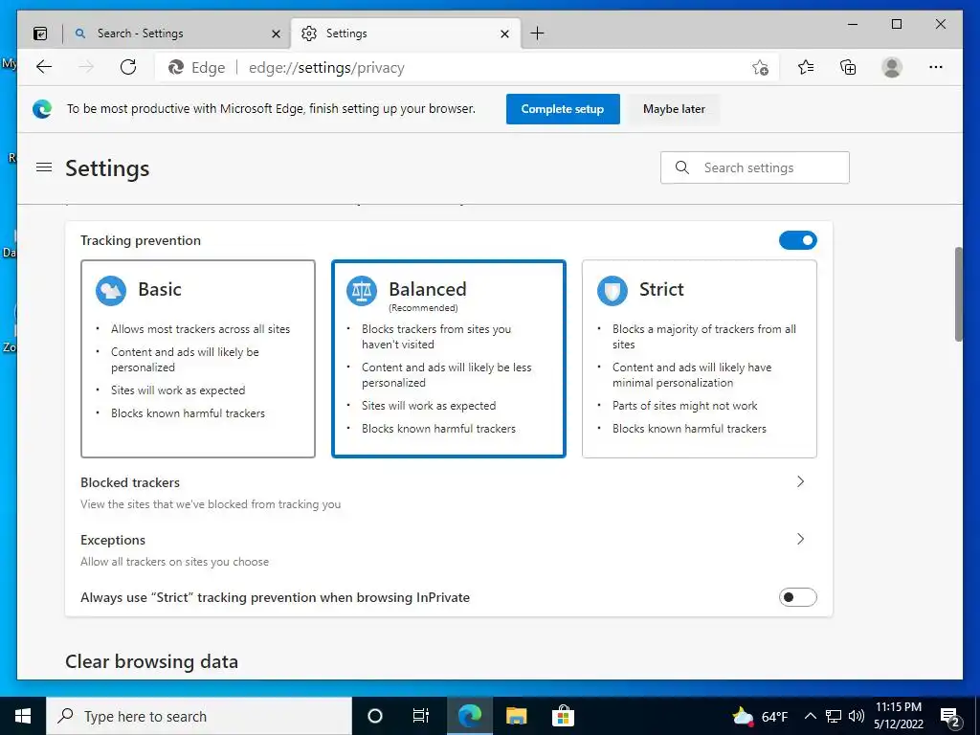
Task: Click 'Allows most trackers across all sites' text
Action: (201, 329)
